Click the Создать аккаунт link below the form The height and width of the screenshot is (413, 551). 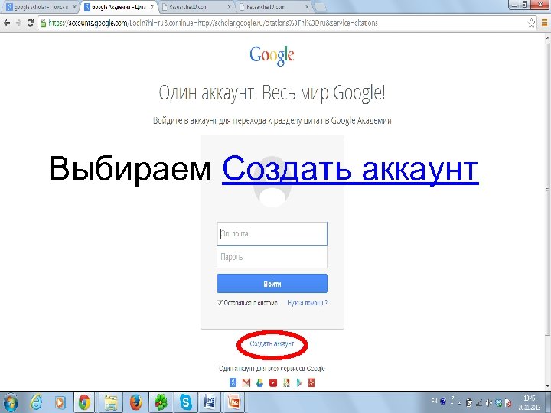272,344
